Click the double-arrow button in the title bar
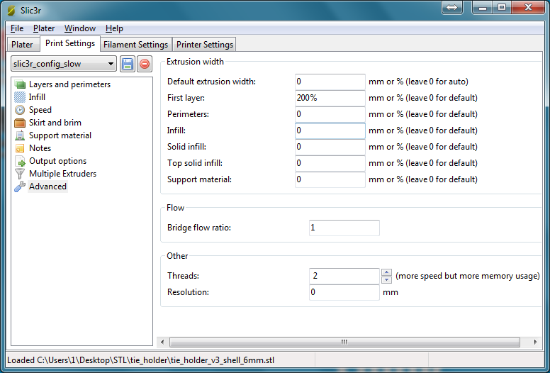 (451, 7)
